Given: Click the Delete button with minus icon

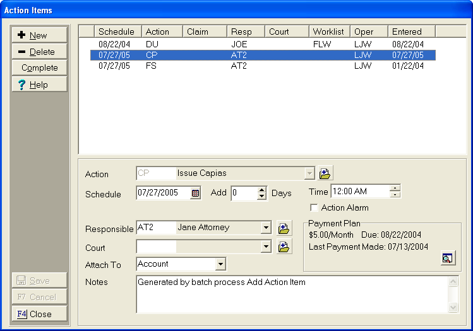Looking at the screenshot, I should click(x=39, y=52).
